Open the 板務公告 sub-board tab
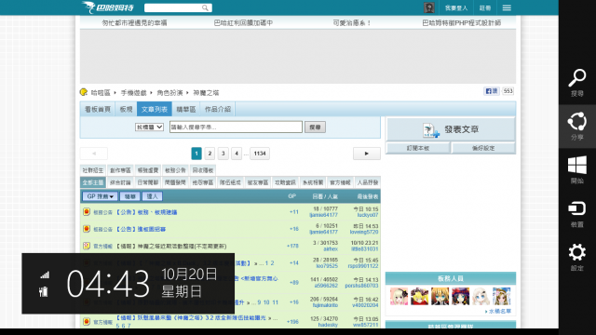 [x=175, y=170]
